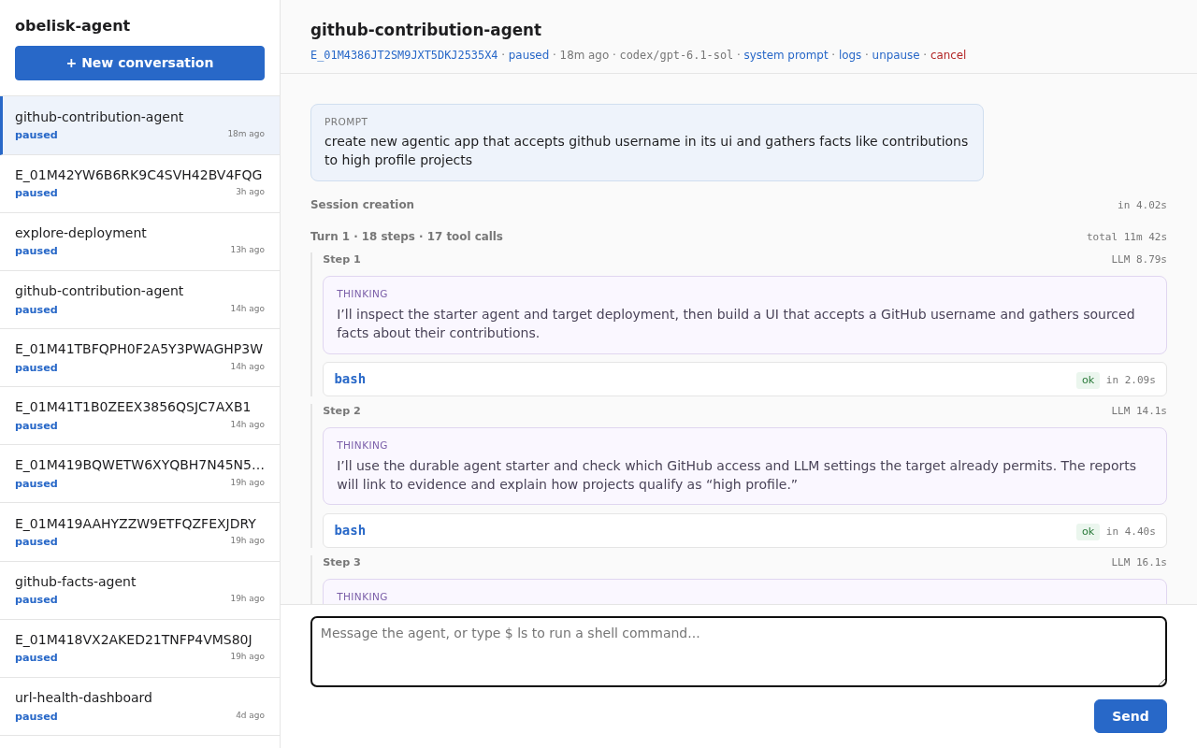Open explore-deployment conversation
This screenshot has height=748, width=1197.
click(139, 241)
